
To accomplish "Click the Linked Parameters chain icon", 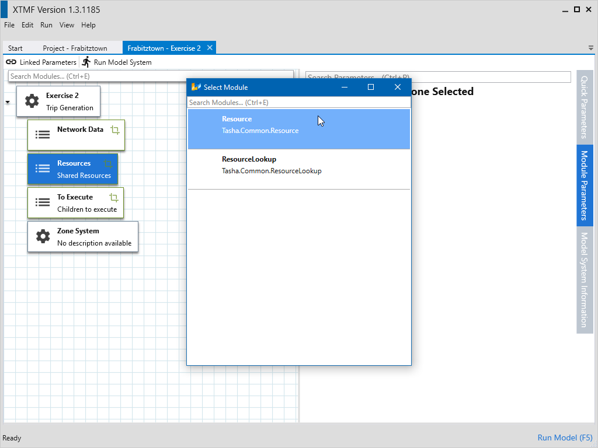I will click(11, 62).
